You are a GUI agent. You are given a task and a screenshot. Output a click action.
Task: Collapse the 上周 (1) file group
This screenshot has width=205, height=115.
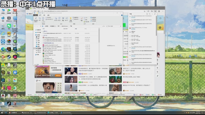42,31
